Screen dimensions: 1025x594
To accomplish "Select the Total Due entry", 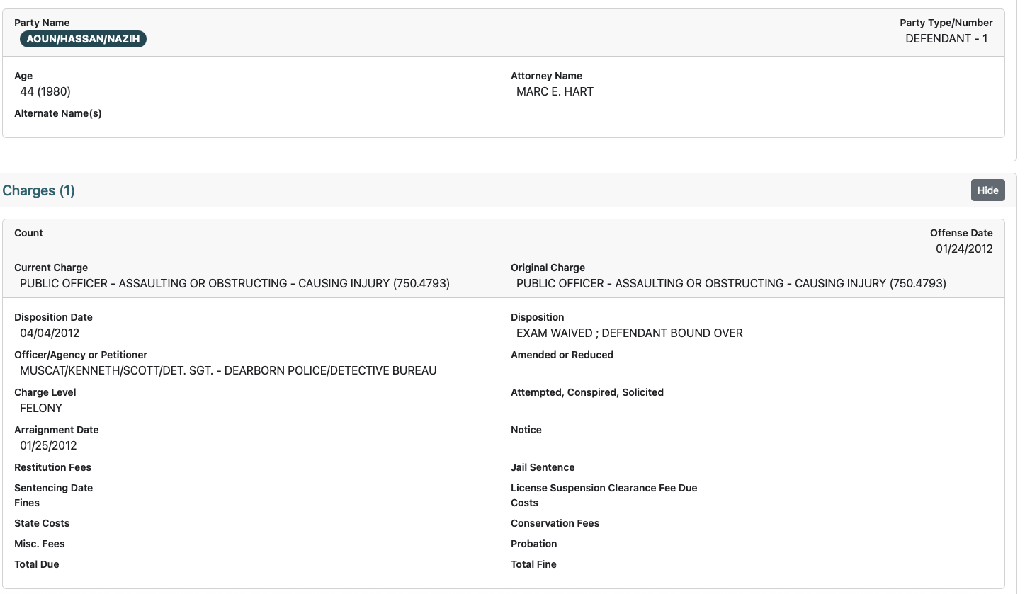I will pos(37,564).
